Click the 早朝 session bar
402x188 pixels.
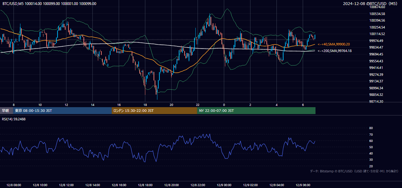[7, 111]
